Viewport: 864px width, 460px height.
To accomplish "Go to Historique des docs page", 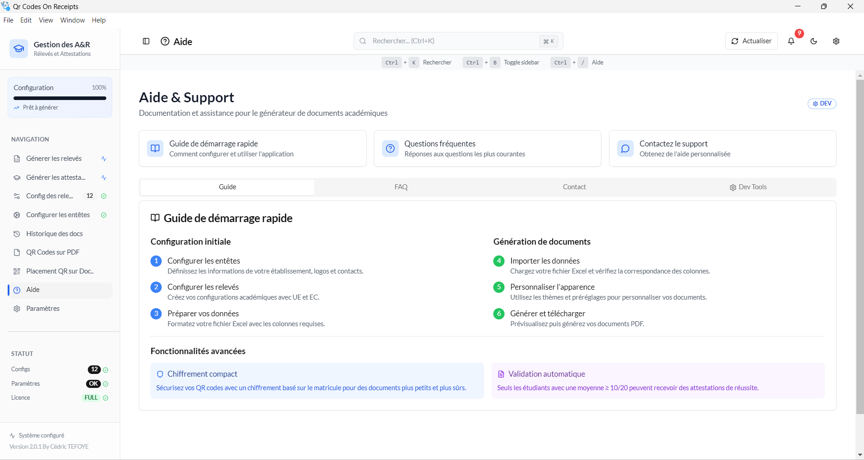I will (x=60, y=234).
